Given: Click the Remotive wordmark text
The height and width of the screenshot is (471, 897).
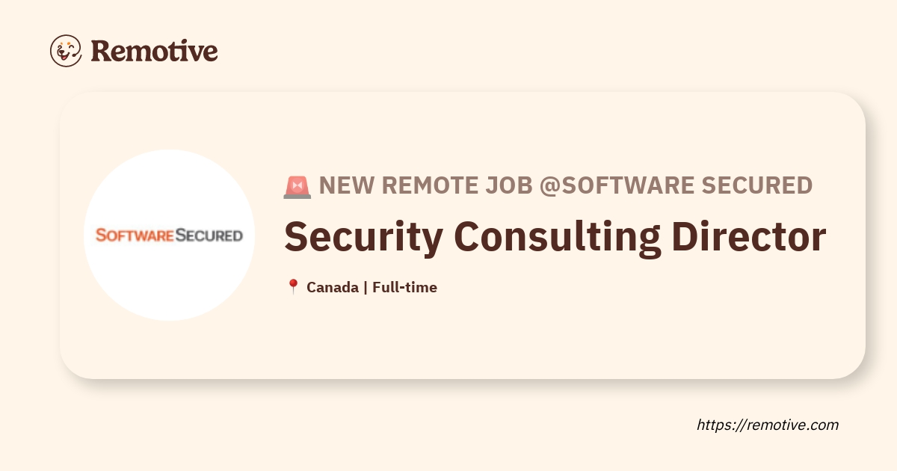Looking at the screenshot, I should pyautogui.click(x=154, y=51).
